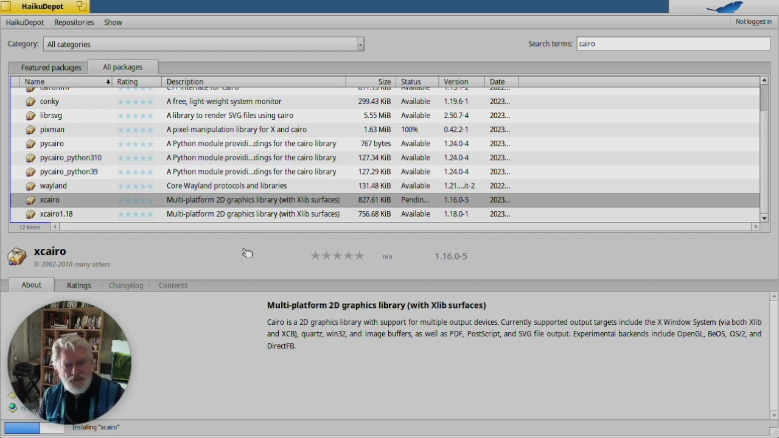Switch to the Featured packages tab
This screenshot has height=438, width=779.
(x=51, y=68)
